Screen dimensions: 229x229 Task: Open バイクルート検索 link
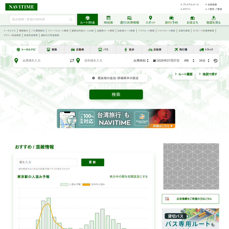[146, 31]
